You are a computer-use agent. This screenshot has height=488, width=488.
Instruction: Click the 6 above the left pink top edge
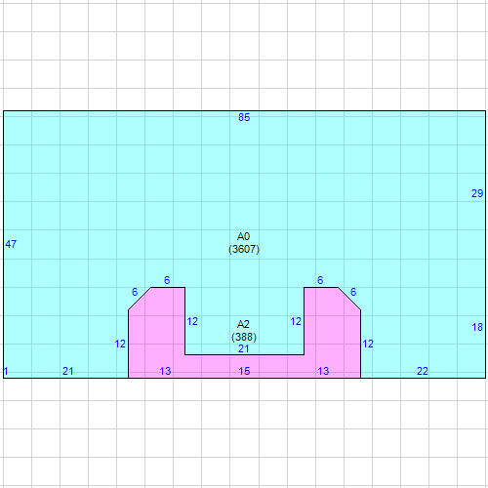coord(167,280)
